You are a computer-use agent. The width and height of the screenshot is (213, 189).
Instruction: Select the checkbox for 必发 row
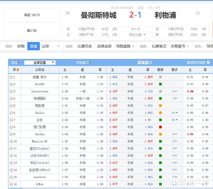11,120
